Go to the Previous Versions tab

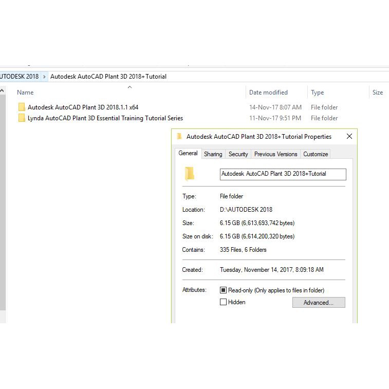(275, 154)
